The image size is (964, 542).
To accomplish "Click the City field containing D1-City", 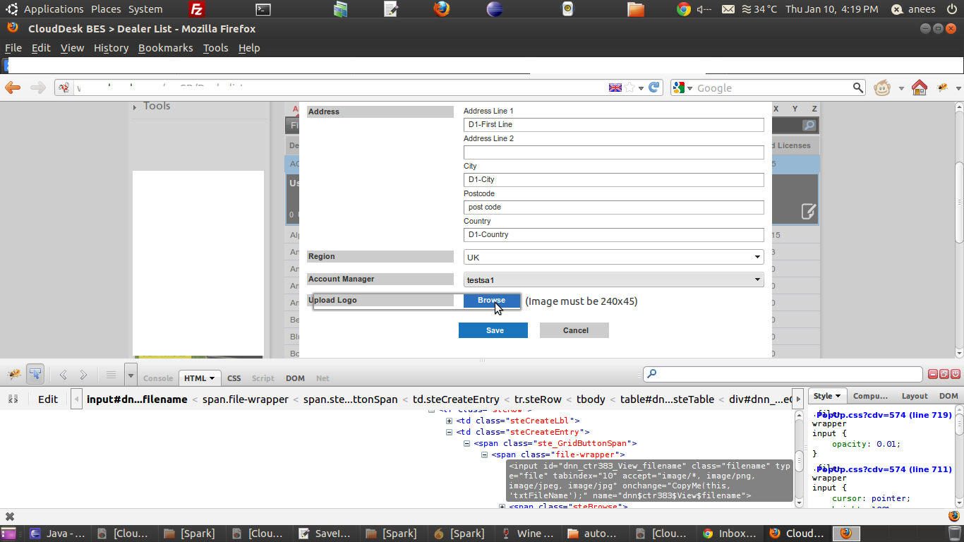I will click(x=613, y=180).
